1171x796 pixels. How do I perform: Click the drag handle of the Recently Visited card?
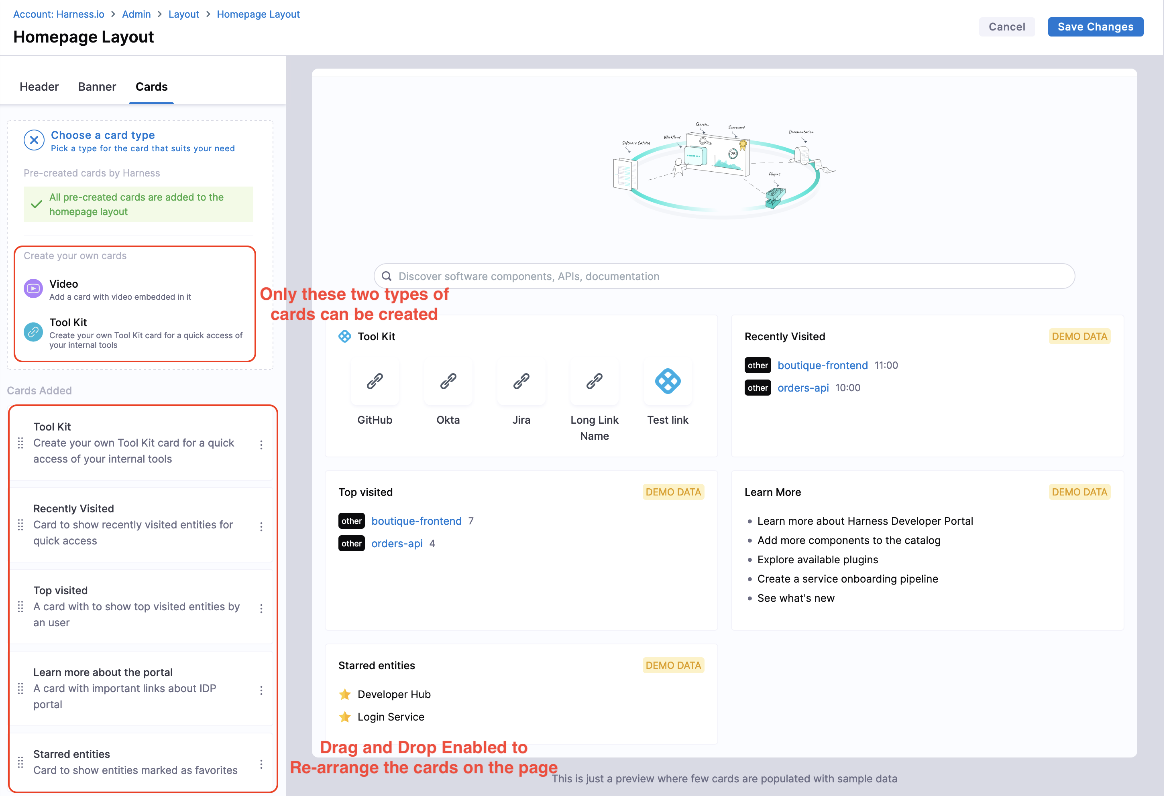point(20,525)
